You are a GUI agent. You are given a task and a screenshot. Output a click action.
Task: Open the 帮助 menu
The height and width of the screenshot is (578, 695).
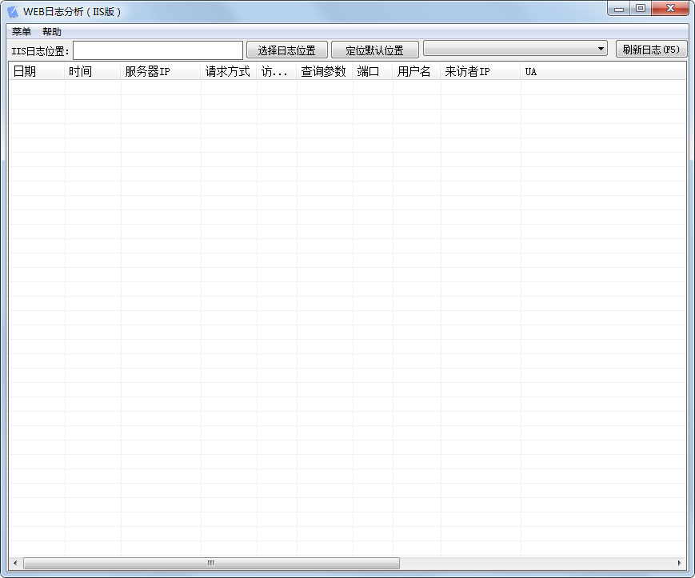(x=52, y=32)
